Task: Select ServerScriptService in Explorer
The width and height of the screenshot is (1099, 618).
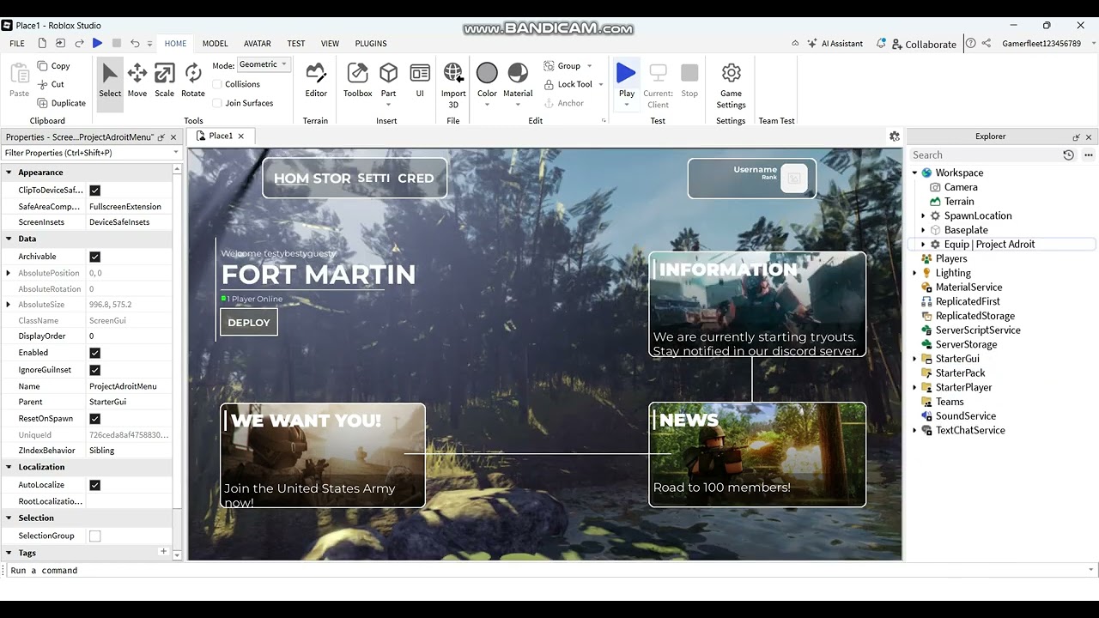Action: click(x=978, y=330)
